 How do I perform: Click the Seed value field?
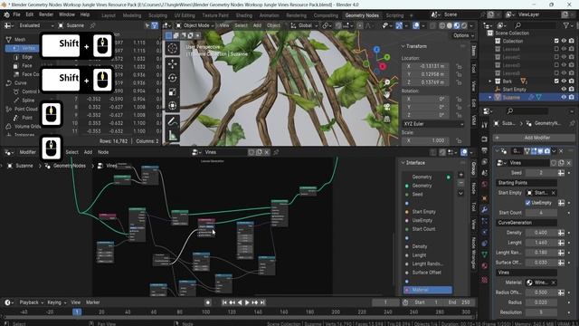[541, 173]
